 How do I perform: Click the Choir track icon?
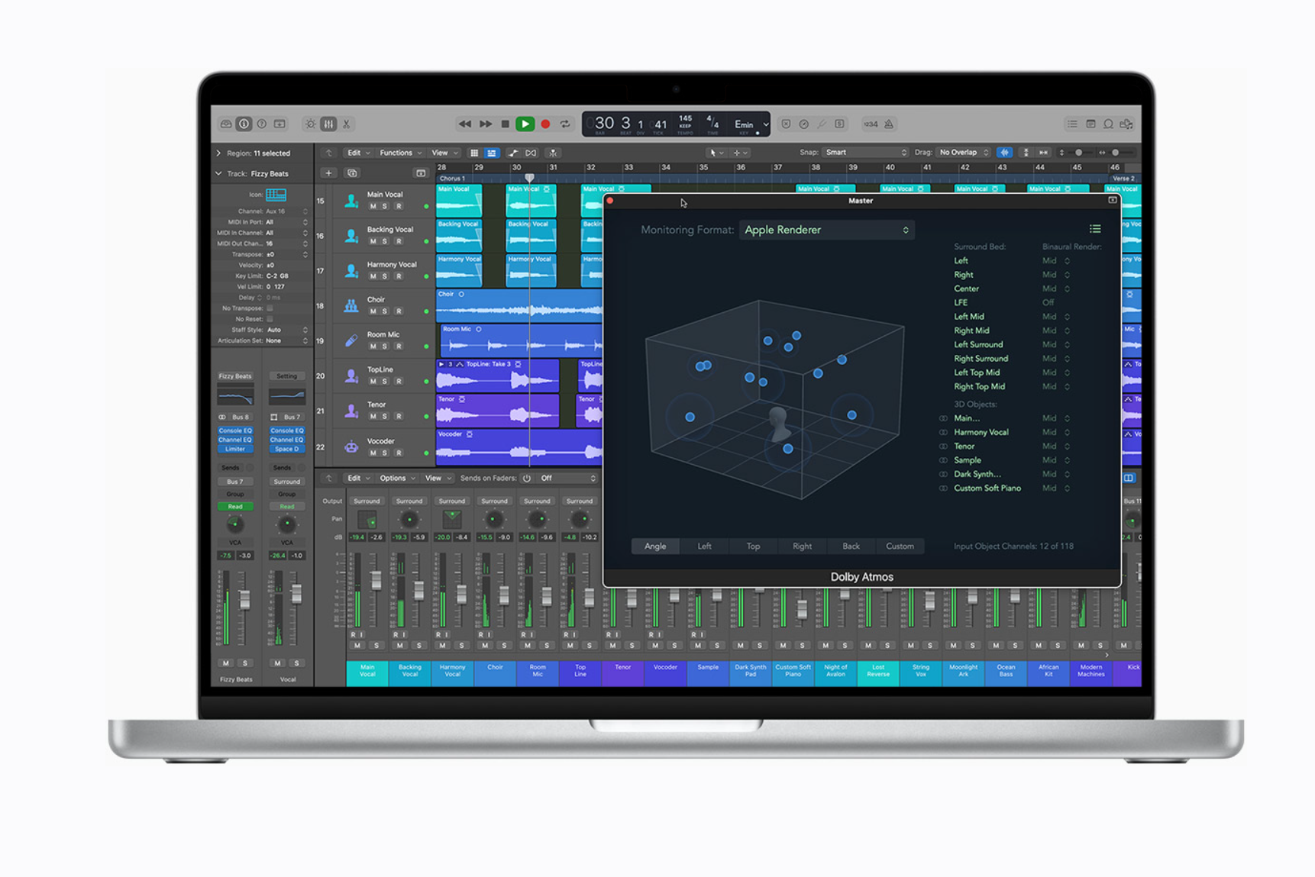click(x=351, y=305)
